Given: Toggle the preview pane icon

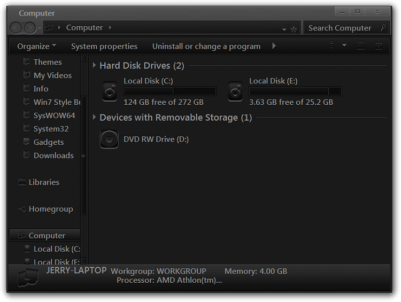Looking at the screenshot, I should 361,46.
